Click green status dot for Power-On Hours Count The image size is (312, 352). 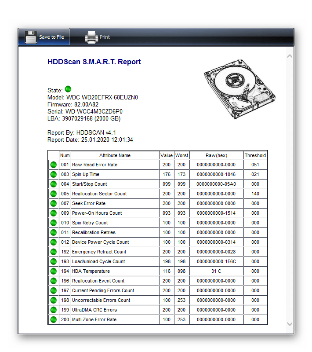[54, 213]
